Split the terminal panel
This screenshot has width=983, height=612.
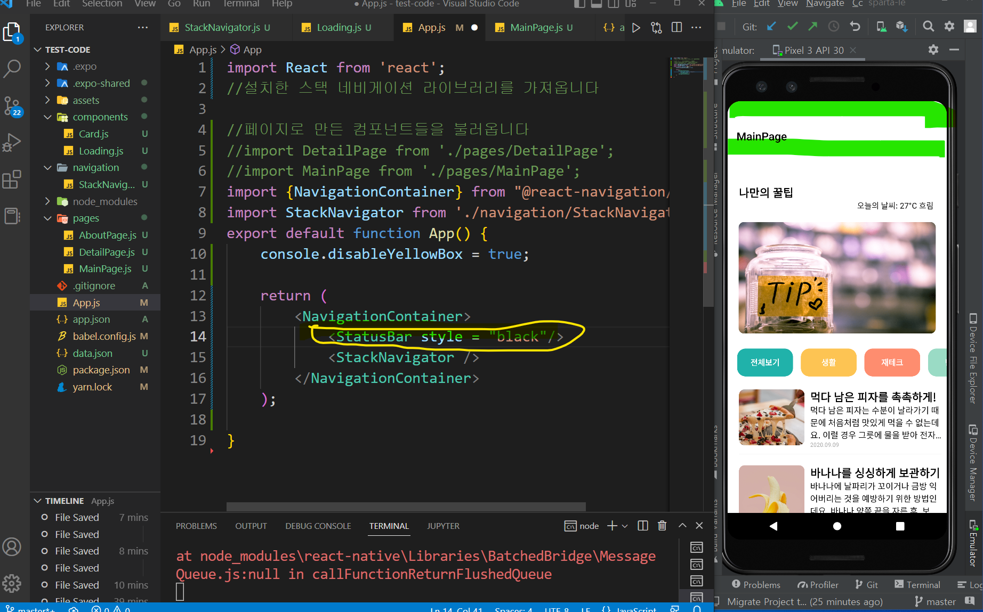coord(643,526)
